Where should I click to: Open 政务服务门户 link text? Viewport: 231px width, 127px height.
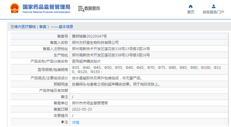coord(213,12)
